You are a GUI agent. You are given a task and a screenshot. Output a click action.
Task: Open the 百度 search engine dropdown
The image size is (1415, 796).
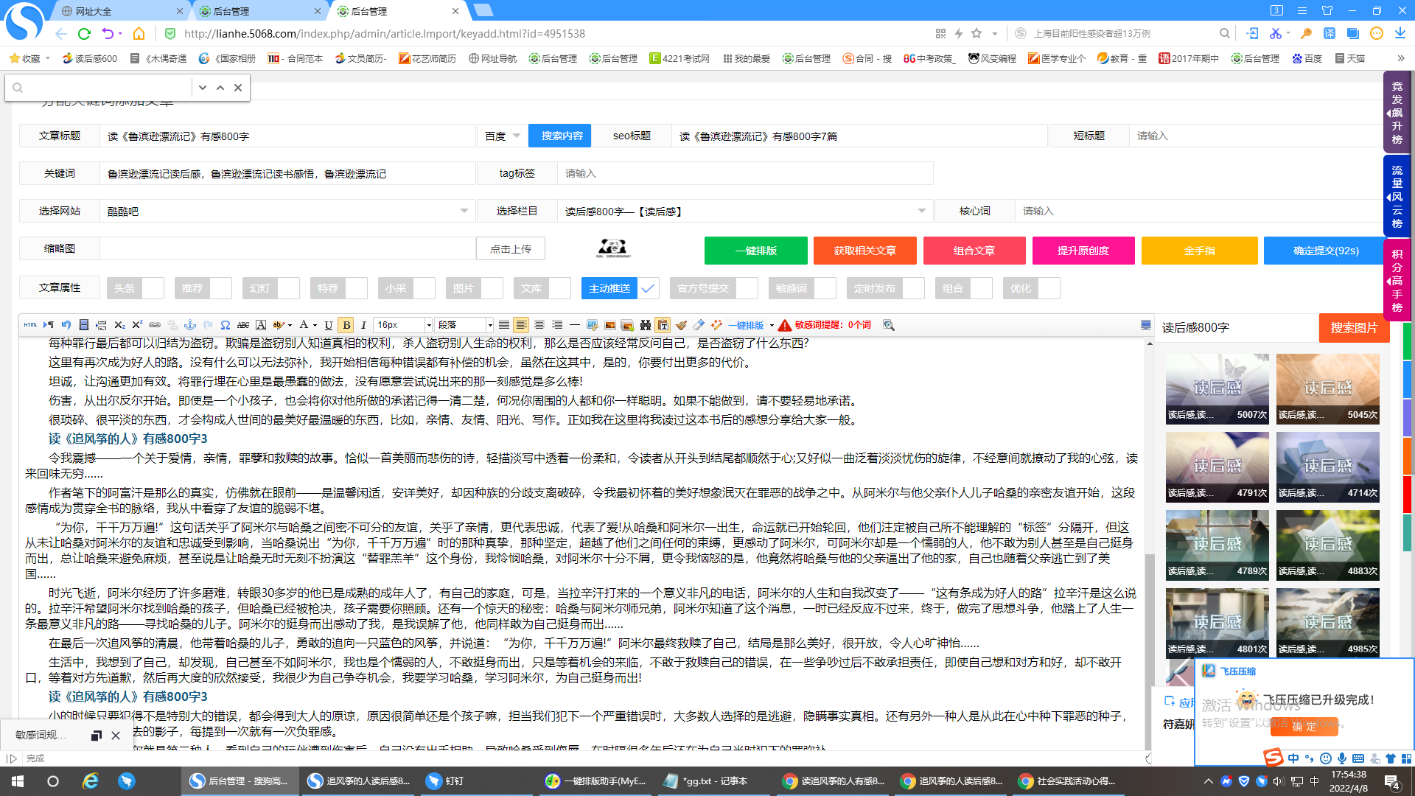[x=503, y=136]
